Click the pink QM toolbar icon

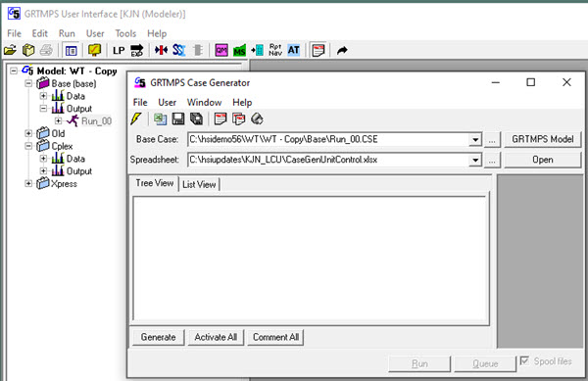coord(221,50)
